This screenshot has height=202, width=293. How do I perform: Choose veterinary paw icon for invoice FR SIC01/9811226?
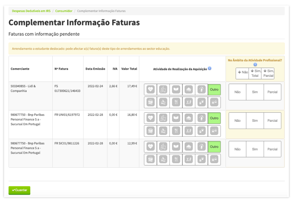point(201,159)
